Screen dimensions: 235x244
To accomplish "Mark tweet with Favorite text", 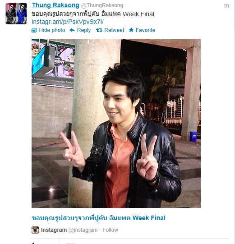I will 145,30.
